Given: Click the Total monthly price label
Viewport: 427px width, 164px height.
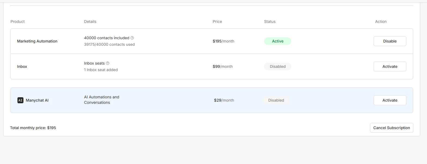Looking at the screenshot, I should (33, 128).
